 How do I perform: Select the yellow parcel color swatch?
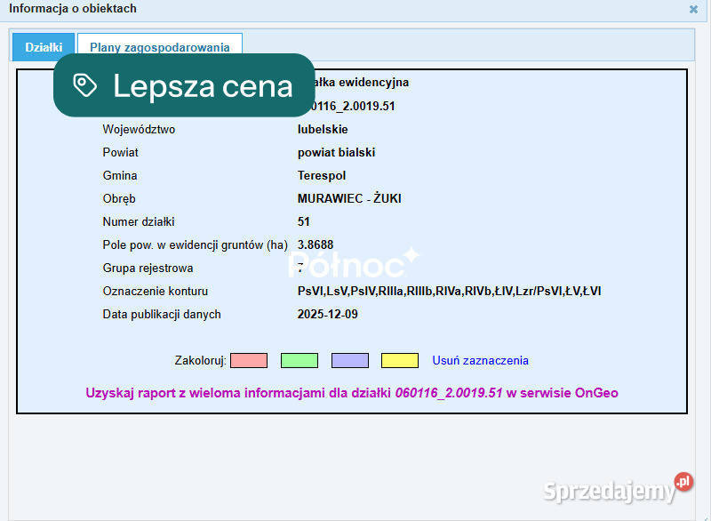pos(400,360)
